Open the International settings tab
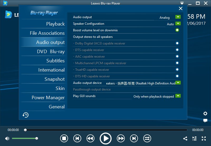Screen dimensions: 211x146 pos(43,70)
